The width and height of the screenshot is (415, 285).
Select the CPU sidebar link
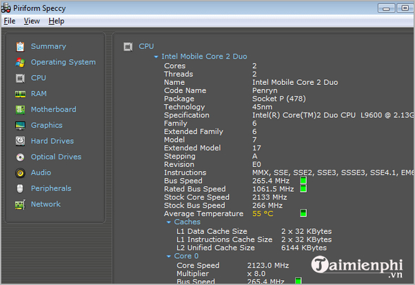39,78
